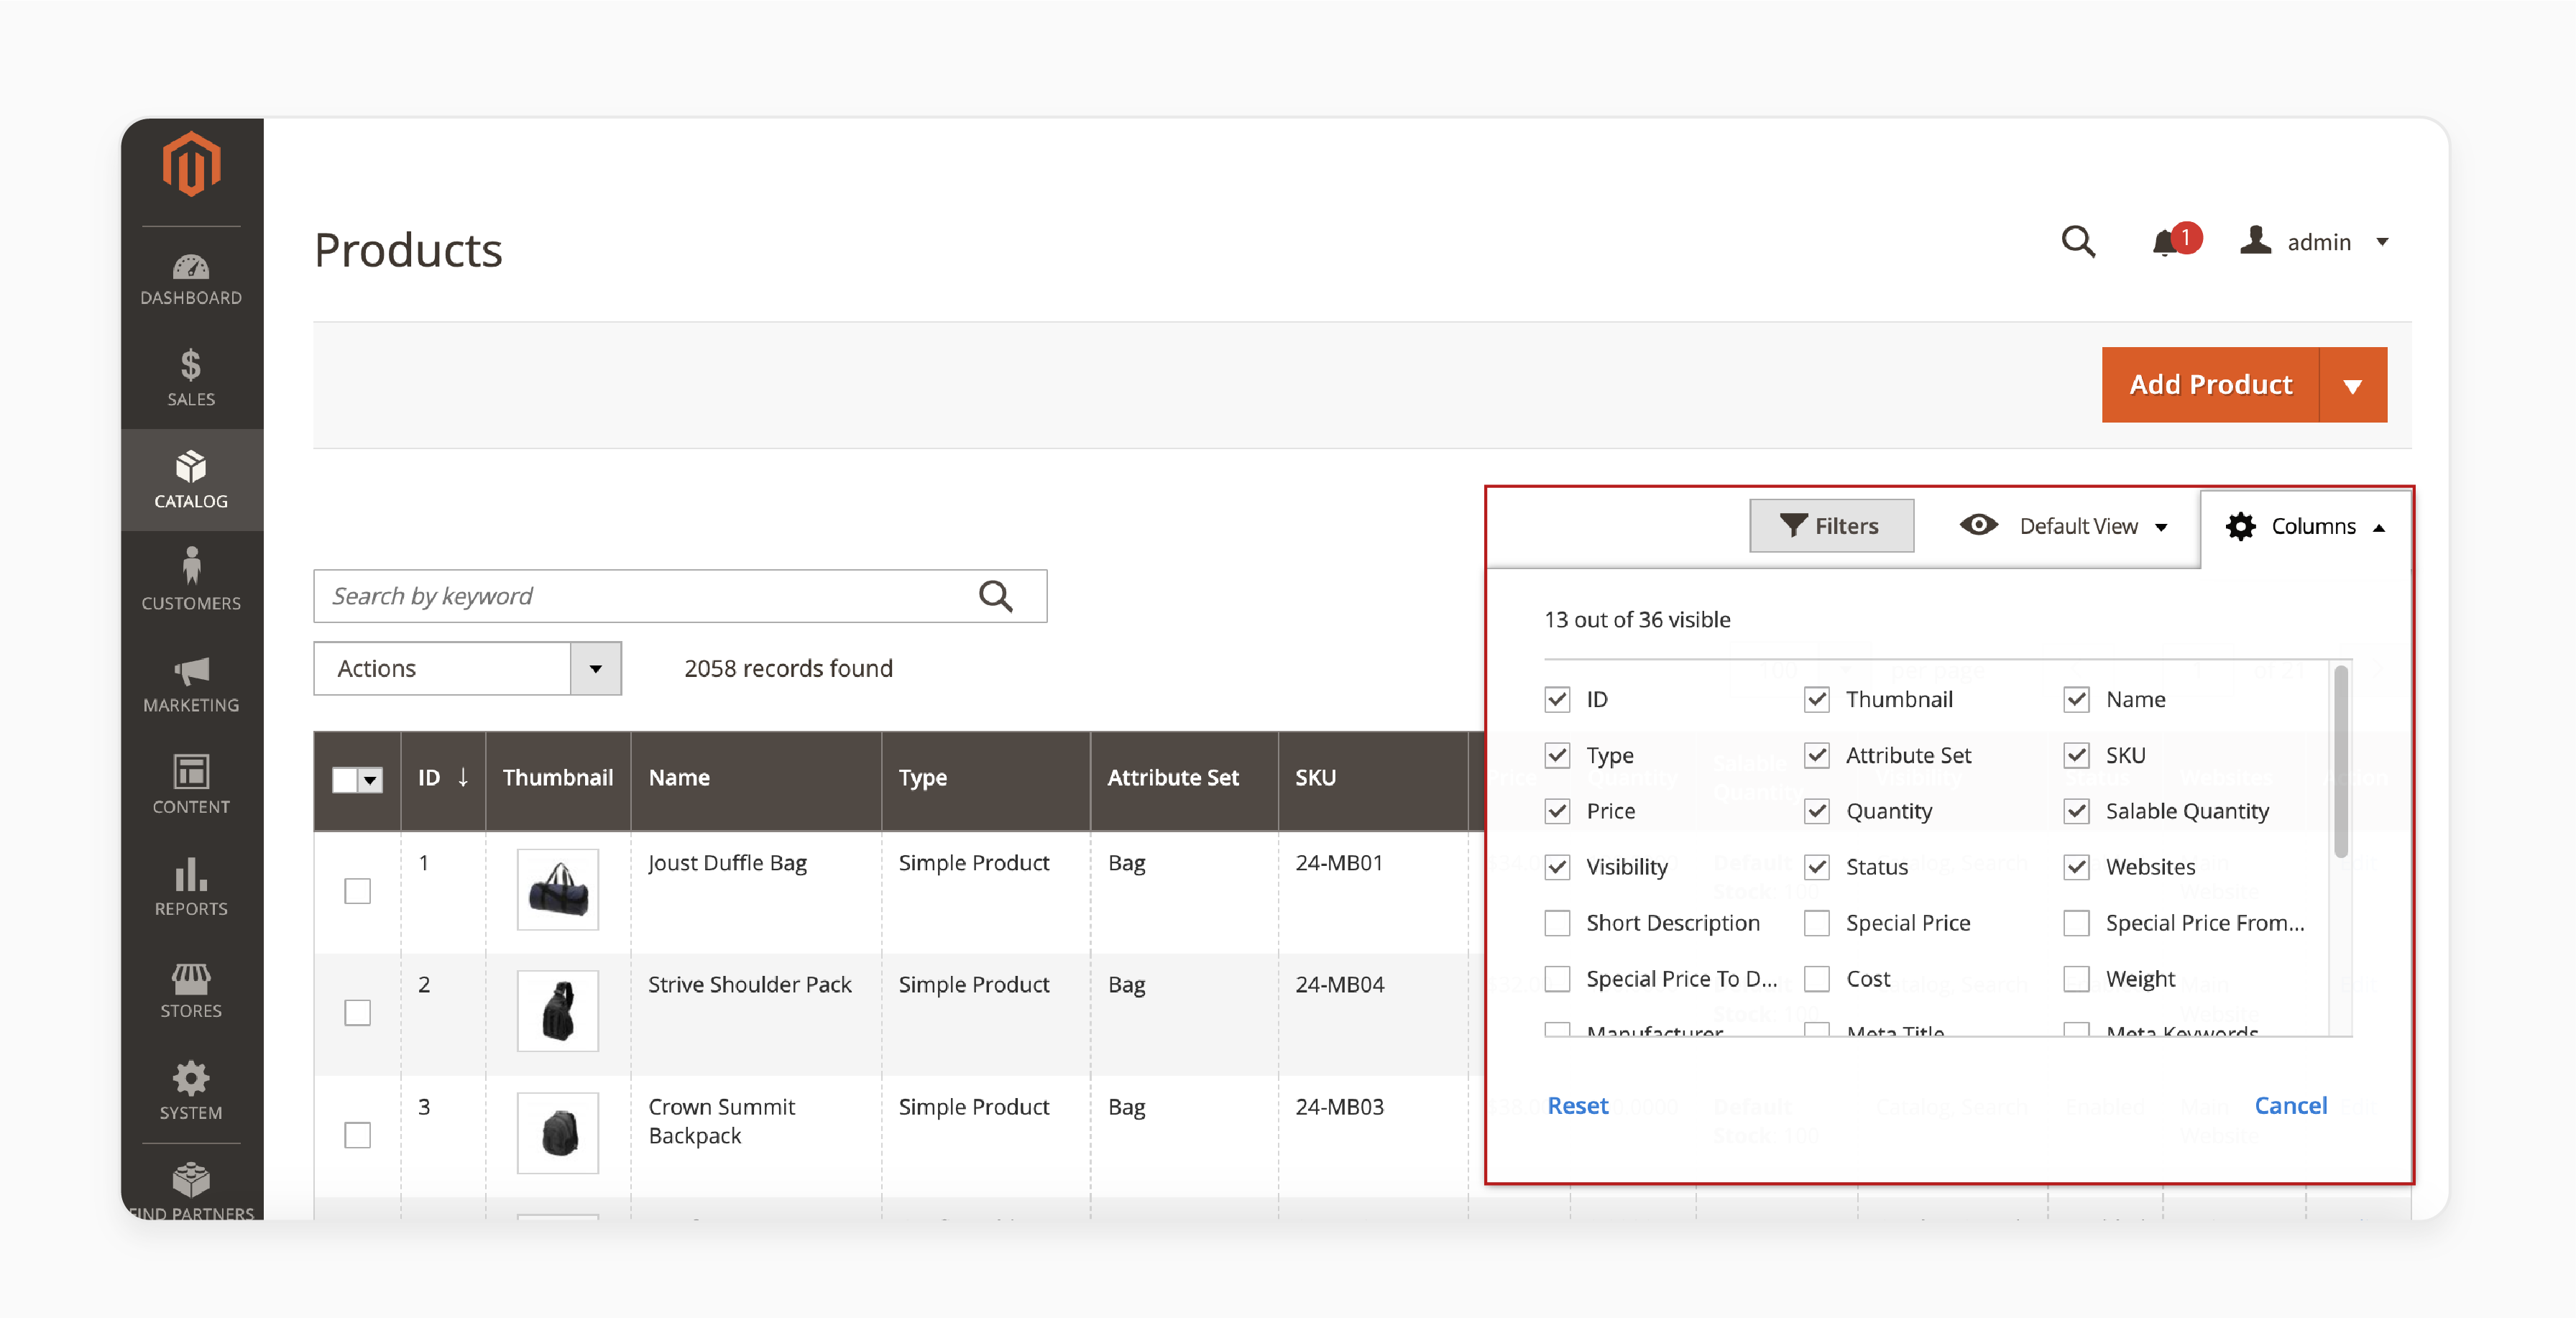
Task: Click the Reset link in columns panel
Action: (x=1578, y=1105)
